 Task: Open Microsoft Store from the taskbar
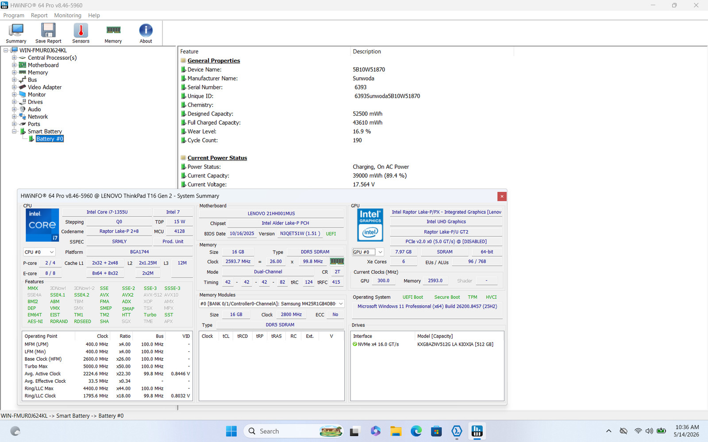coord(436,431)
